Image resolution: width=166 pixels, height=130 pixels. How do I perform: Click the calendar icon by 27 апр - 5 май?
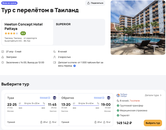(x=3, y=52)
